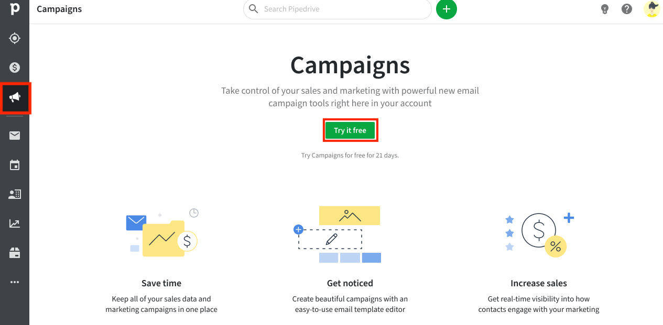This screenshot has height=325, width=663.
Task: Open the Mail envelope icon
Action: 15,135
